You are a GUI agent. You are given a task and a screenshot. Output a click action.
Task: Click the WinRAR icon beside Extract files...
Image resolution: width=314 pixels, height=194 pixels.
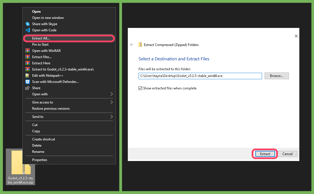coord(28,57)
